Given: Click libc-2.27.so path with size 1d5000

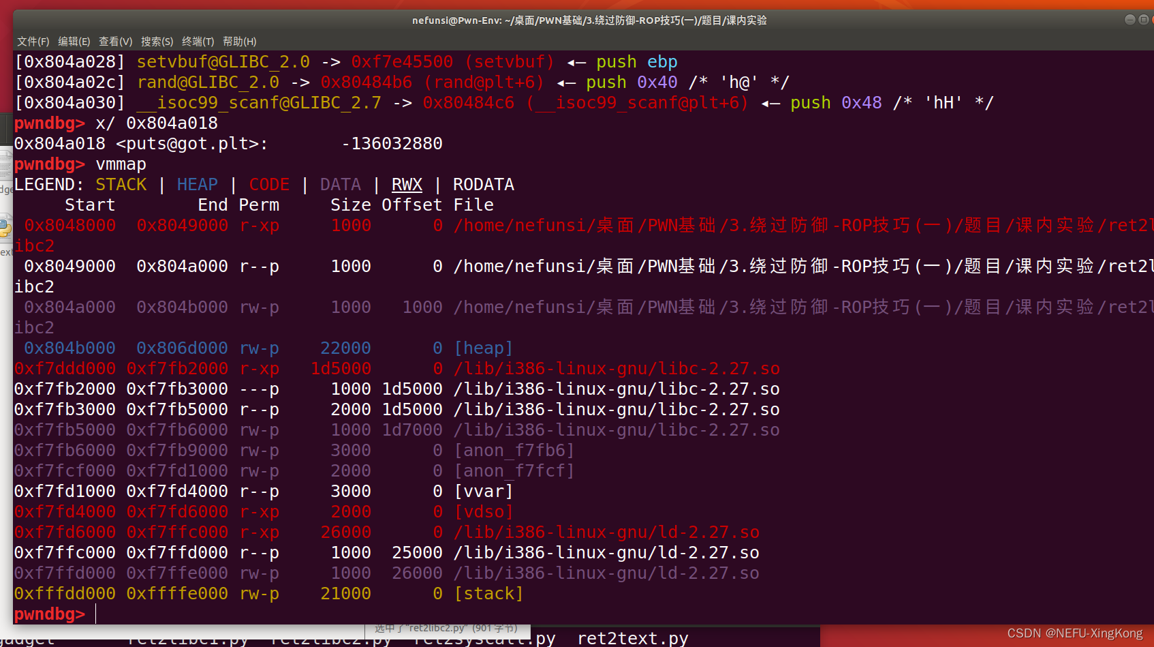Looking at the screenshot, I should point(617,369).
